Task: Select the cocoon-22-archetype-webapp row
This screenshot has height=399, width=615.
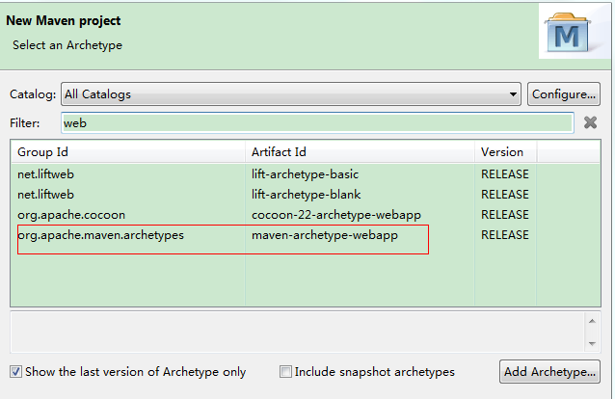Action: tap(306, 215)
